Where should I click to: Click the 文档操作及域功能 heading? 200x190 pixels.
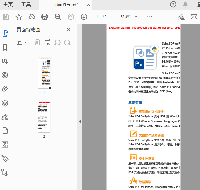[151, 135]
